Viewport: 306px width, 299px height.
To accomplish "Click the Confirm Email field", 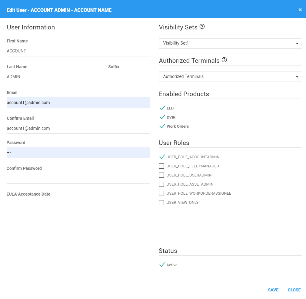I will (78, 128).
